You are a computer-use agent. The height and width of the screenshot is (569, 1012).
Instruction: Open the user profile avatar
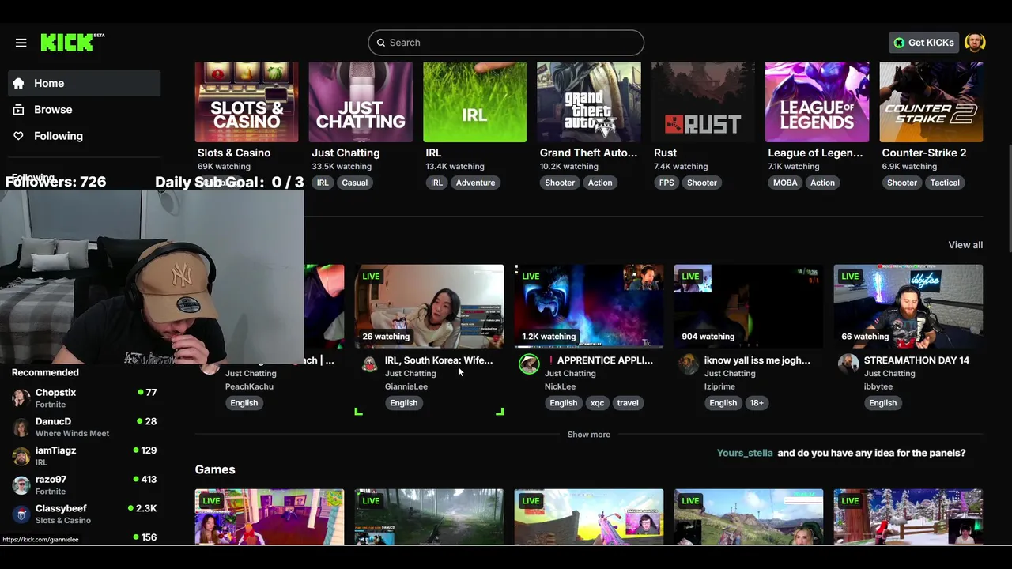coord(975,43)
